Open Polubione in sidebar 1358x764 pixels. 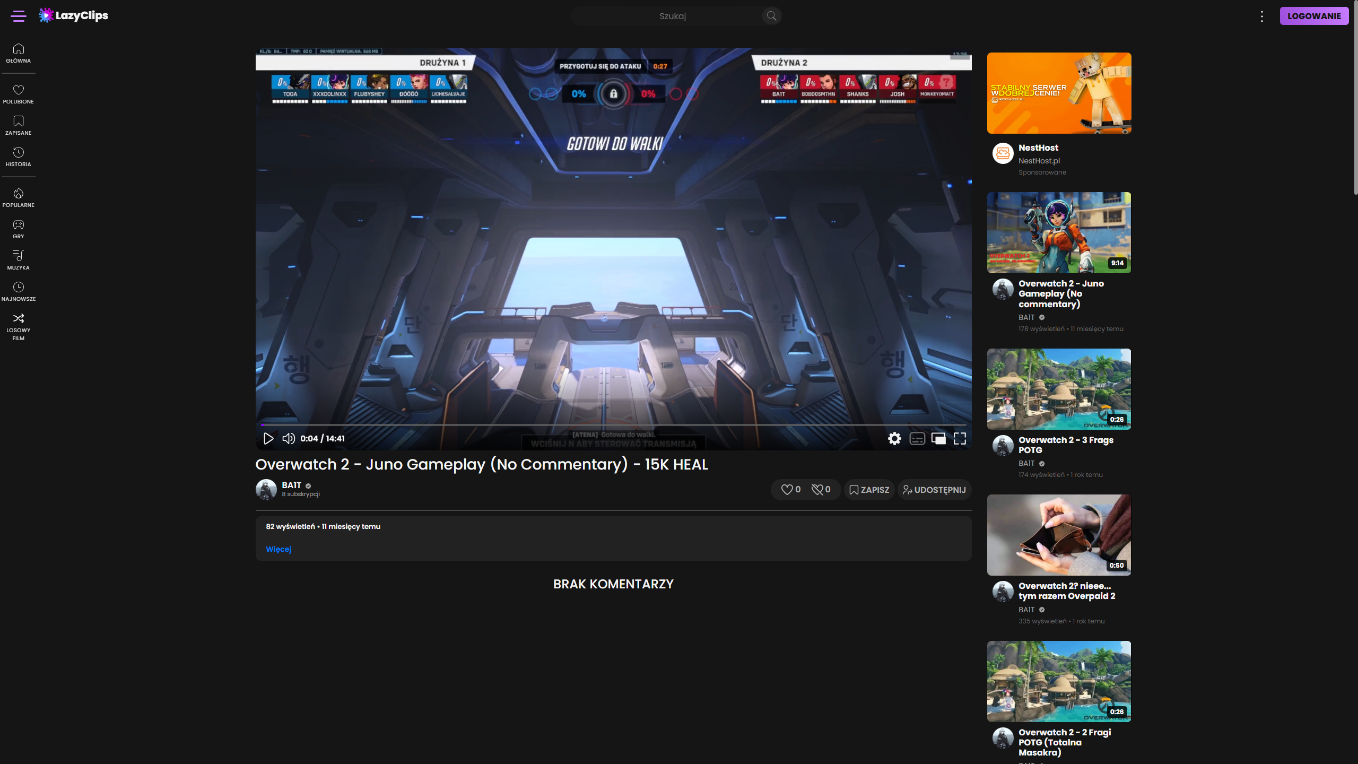(x=19, y=94)
